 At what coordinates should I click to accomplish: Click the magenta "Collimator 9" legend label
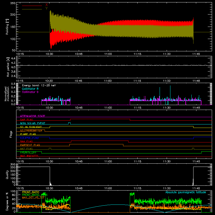(30, 92)
